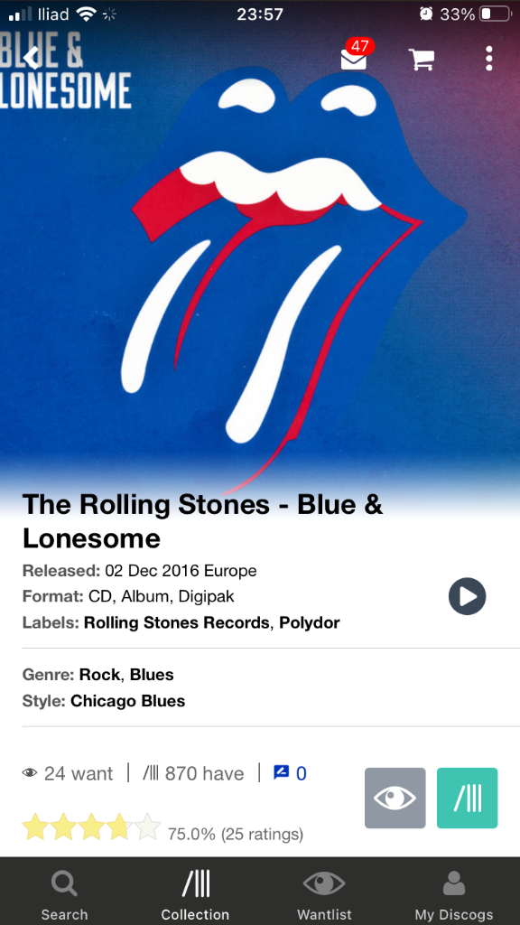Open the blue comments icon
The width and height of the screenshot is (520, 925).
pos(290,773)
